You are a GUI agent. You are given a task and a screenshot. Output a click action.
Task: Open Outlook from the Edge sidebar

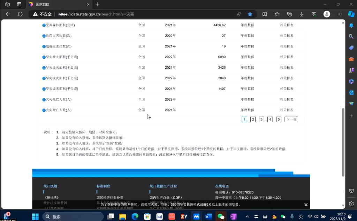click(x=351, y=93)
